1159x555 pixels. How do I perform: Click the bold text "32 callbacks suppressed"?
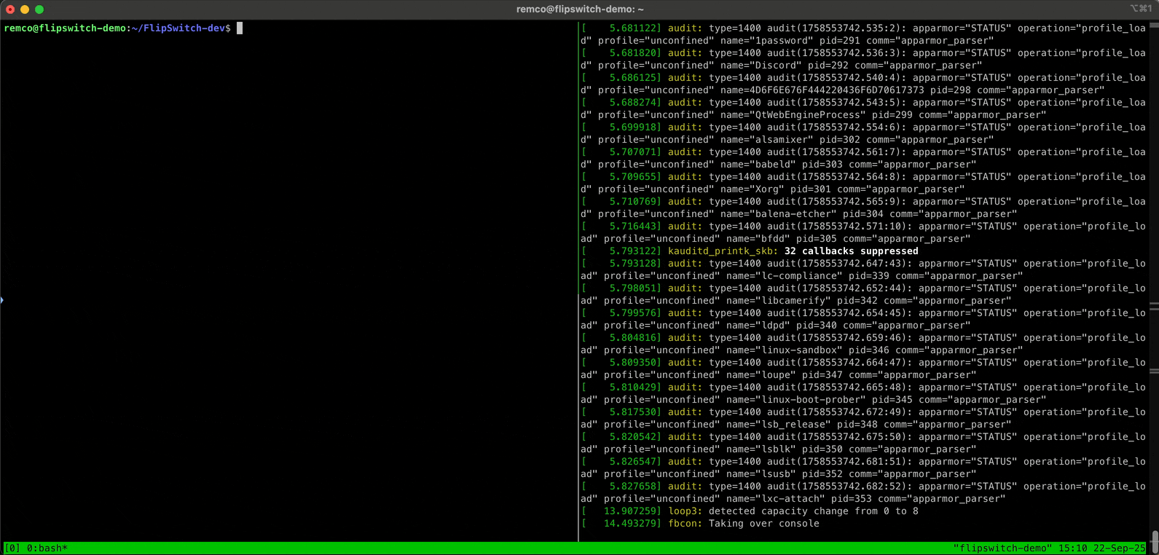tap(852, 251)
